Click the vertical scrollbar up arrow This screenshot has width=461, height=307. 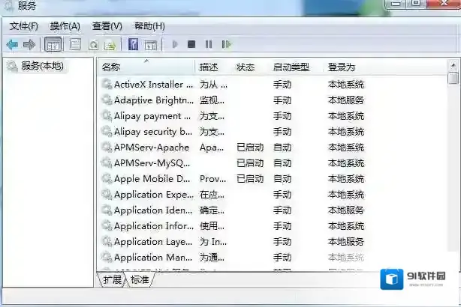click(453, 67)
